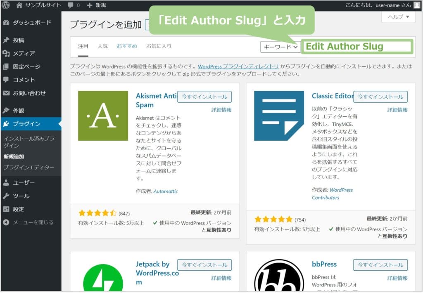
Task: Open 外観 menu label
Action: 18,111
